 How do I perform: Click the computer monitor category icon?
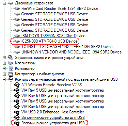tap(11, 68)
